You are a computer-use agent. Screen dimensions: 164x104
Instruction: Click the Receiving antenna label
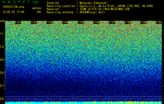click(x=60, y=12)
